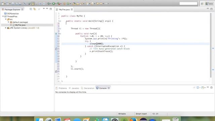Click the Next Annotation toolbar icon
The width and height of the screenshot is (215, 121).
coord(87,4)
